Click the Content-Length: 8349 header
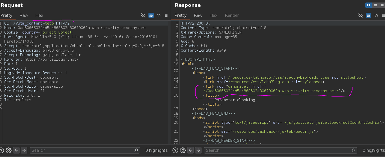The image size is (385, 157). (x=203, y=50)
